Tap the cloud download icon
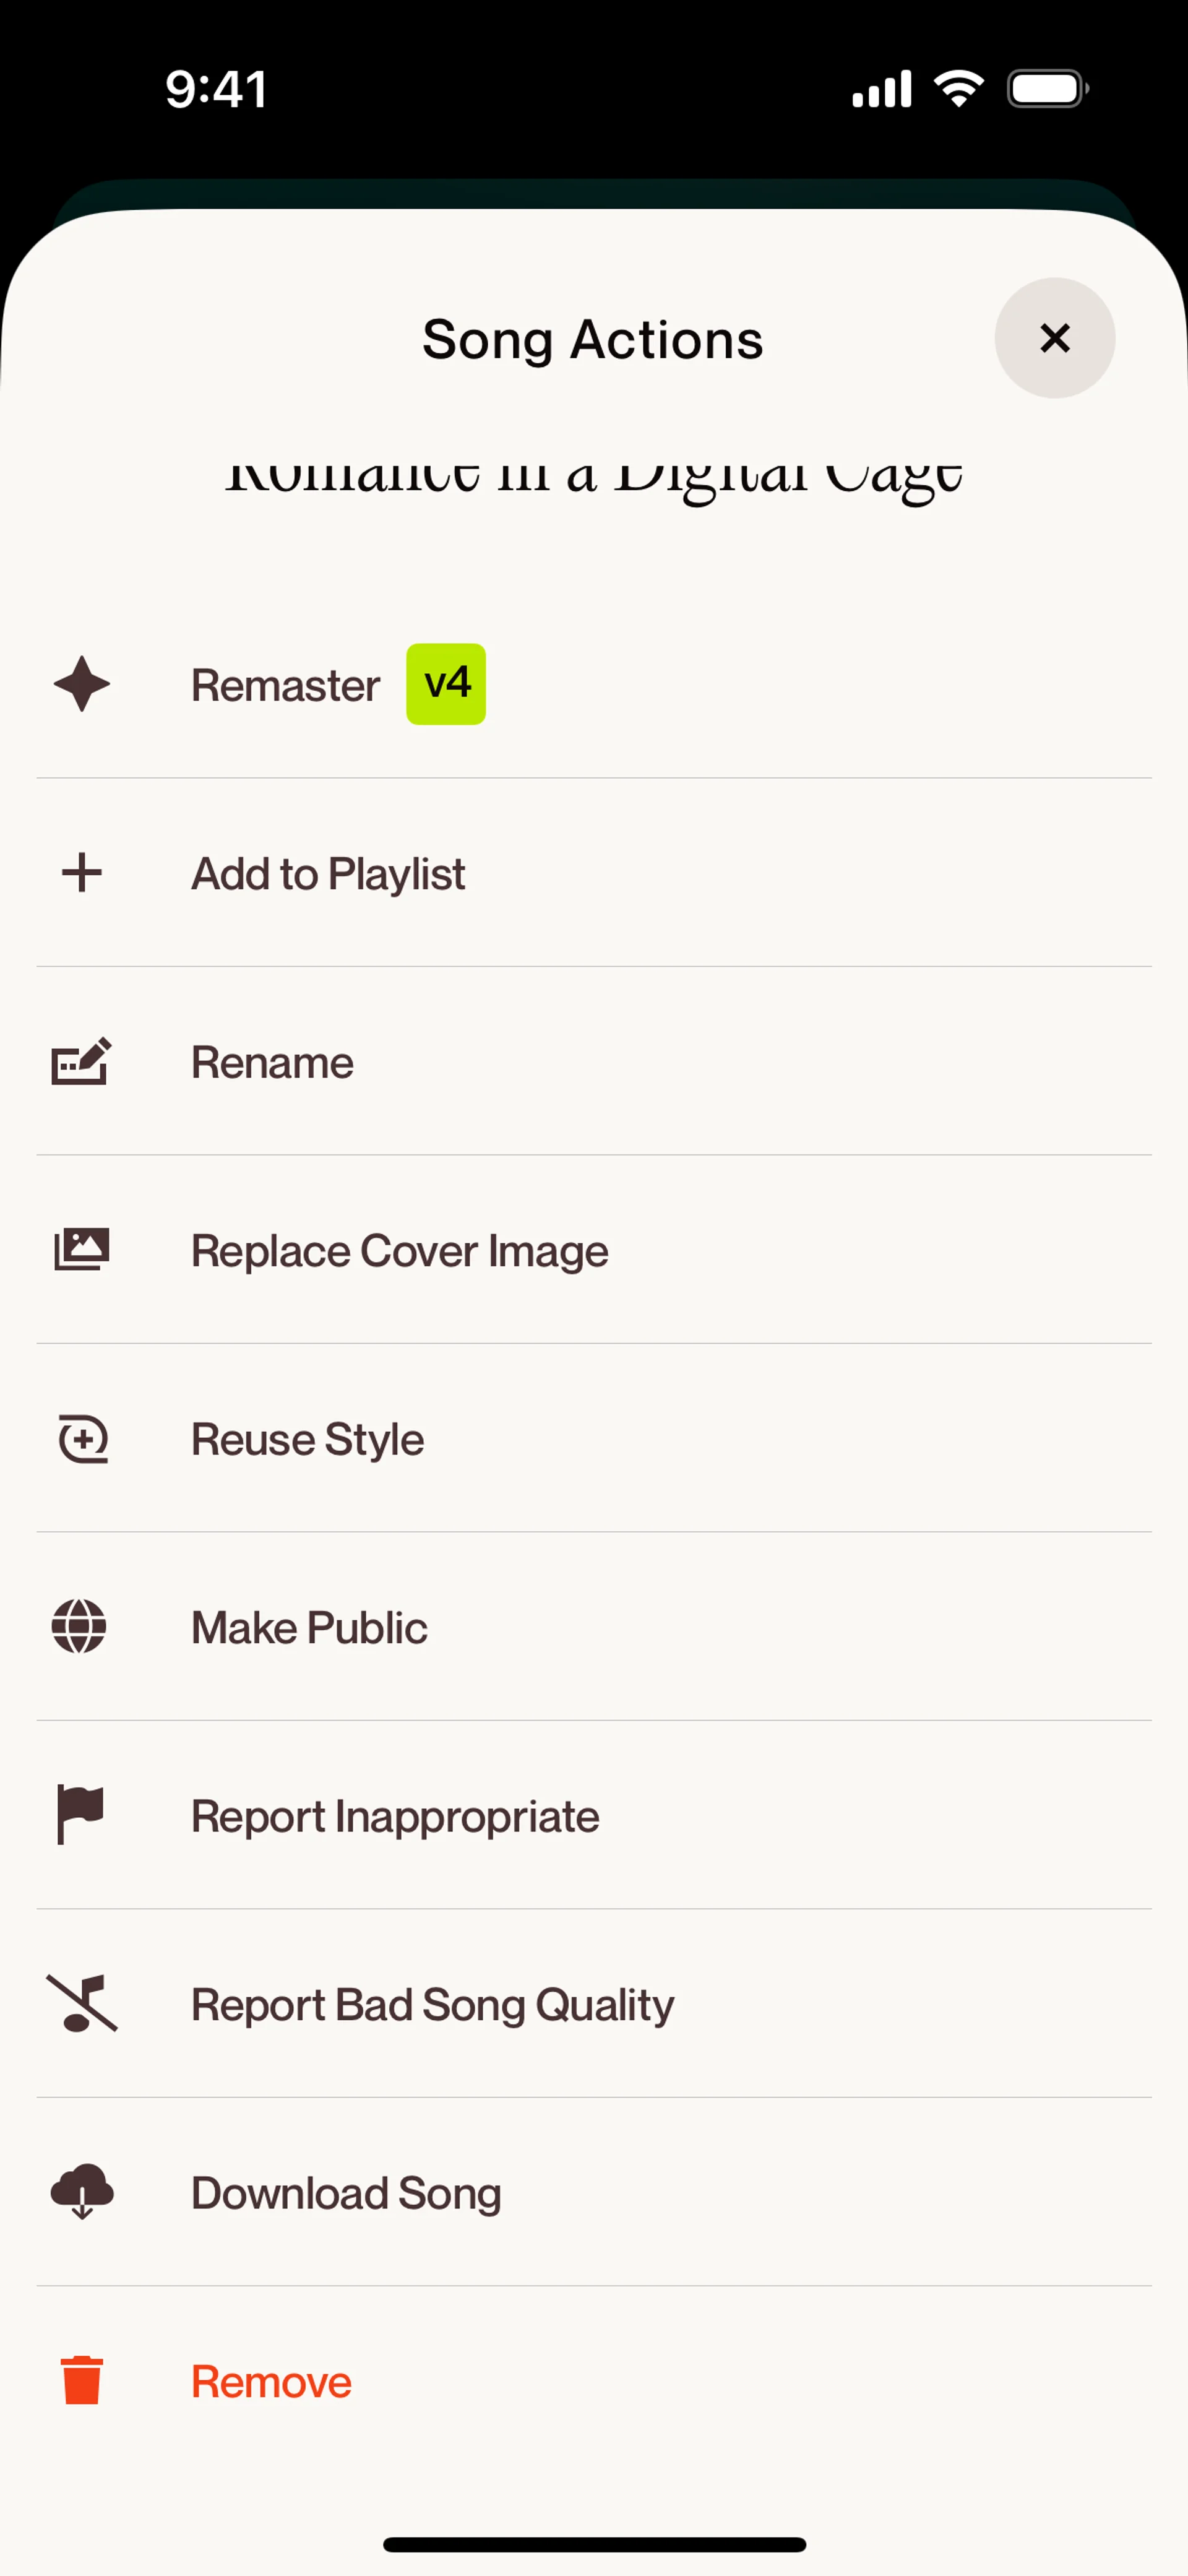 pos(82,2192)
